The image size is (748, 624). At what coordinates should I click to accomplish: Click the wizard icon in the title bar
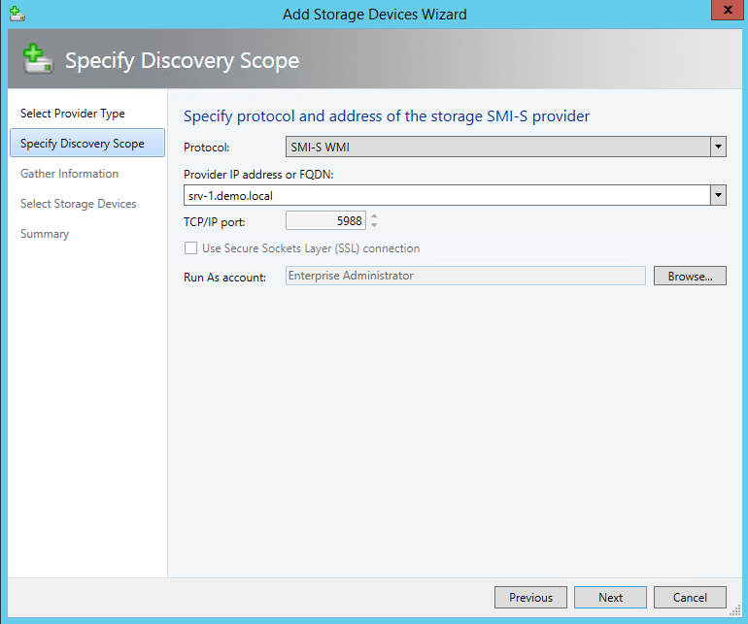[x=17, y=14]
